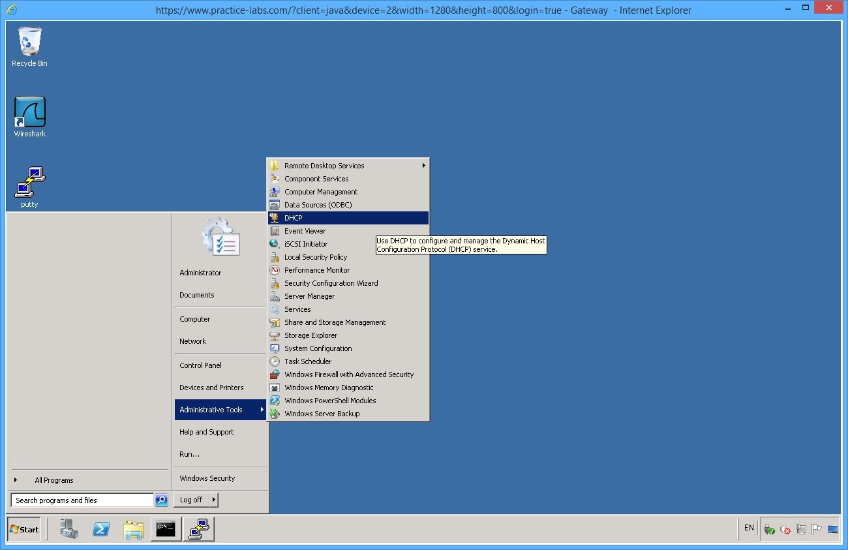
Task: Open the network status tray icon
Action: (801, 530)
